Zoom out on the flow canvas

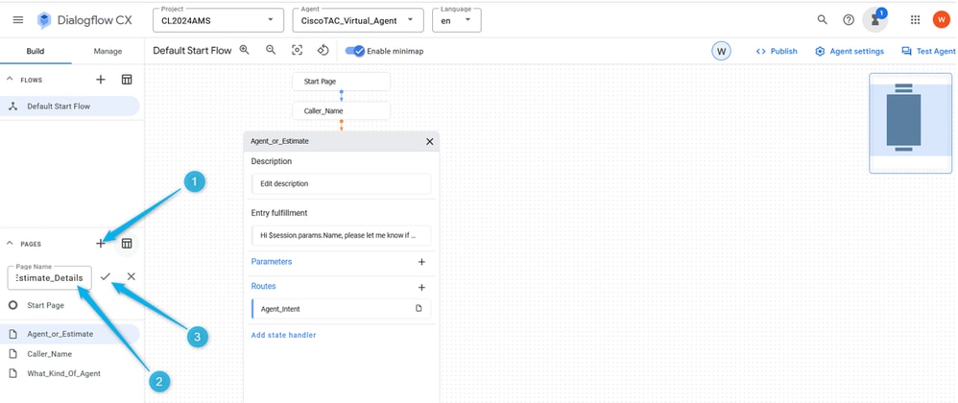[271, 50]
